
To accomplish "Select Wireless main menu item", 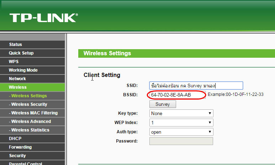I will point(32,87).
